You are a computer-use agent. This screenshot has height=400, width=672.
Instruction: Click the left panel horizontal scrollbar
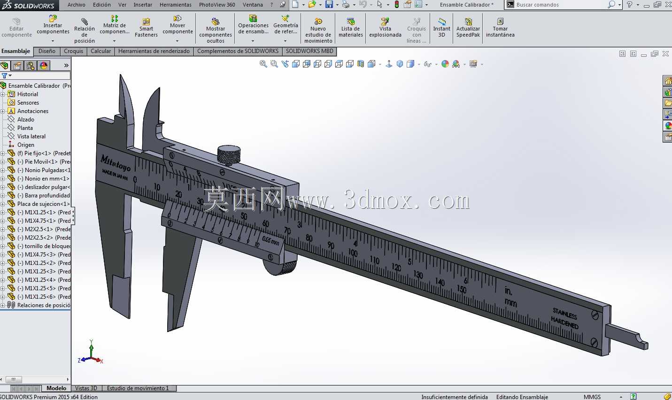click(x=35, y=379)
